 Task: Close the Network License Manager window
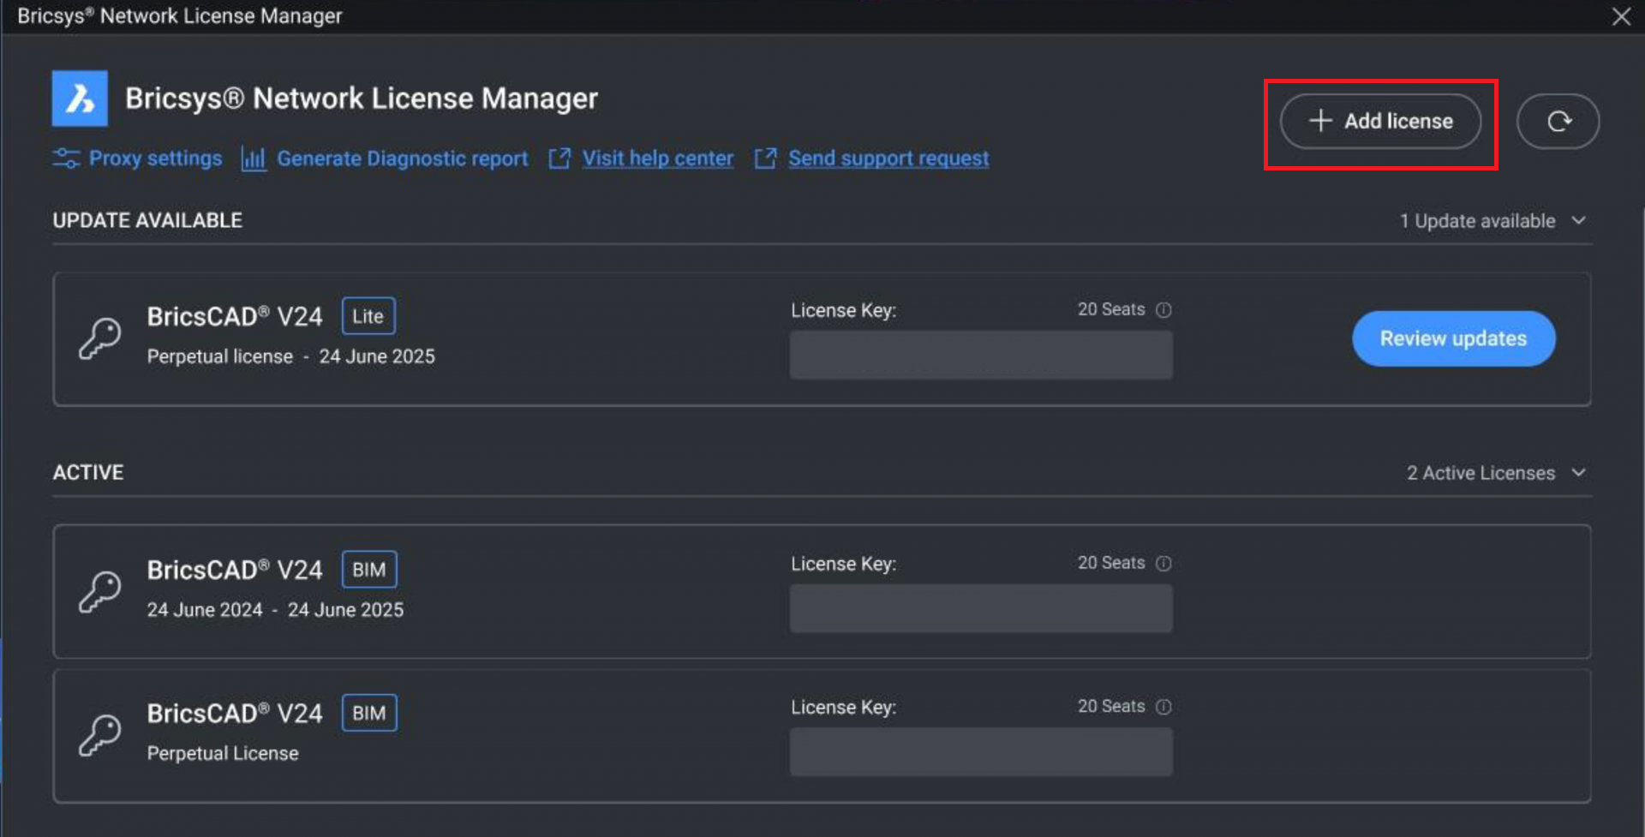click(1621, 16)
